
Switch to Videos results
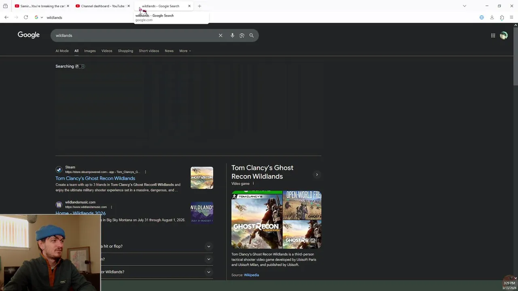(x=107, y=51)
